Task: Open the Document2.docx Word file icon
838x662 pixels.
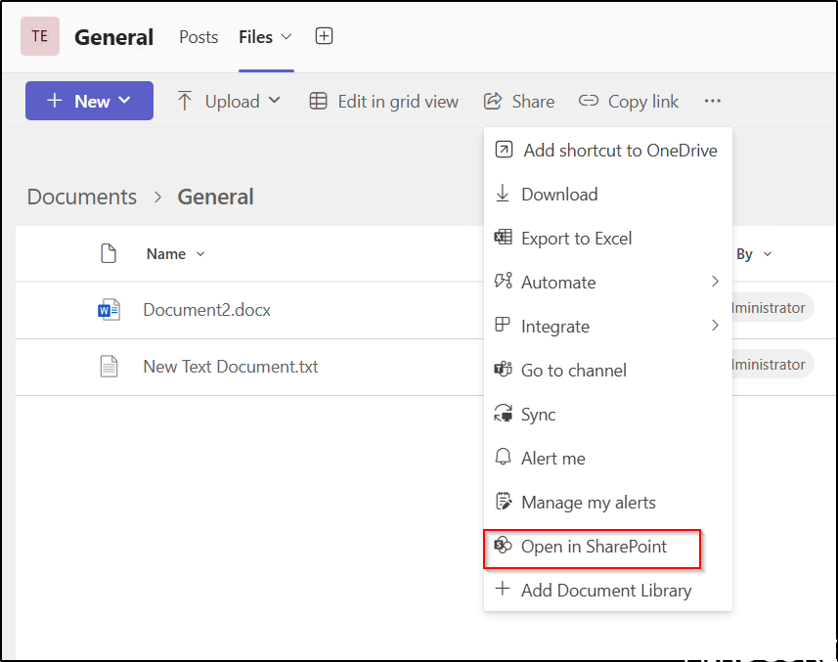Action: (x=109, y=310)
